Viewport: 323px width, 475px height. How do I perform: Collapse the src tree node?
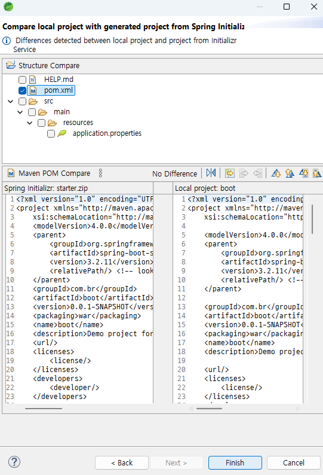pyautogui.click(x=11, y=101)
